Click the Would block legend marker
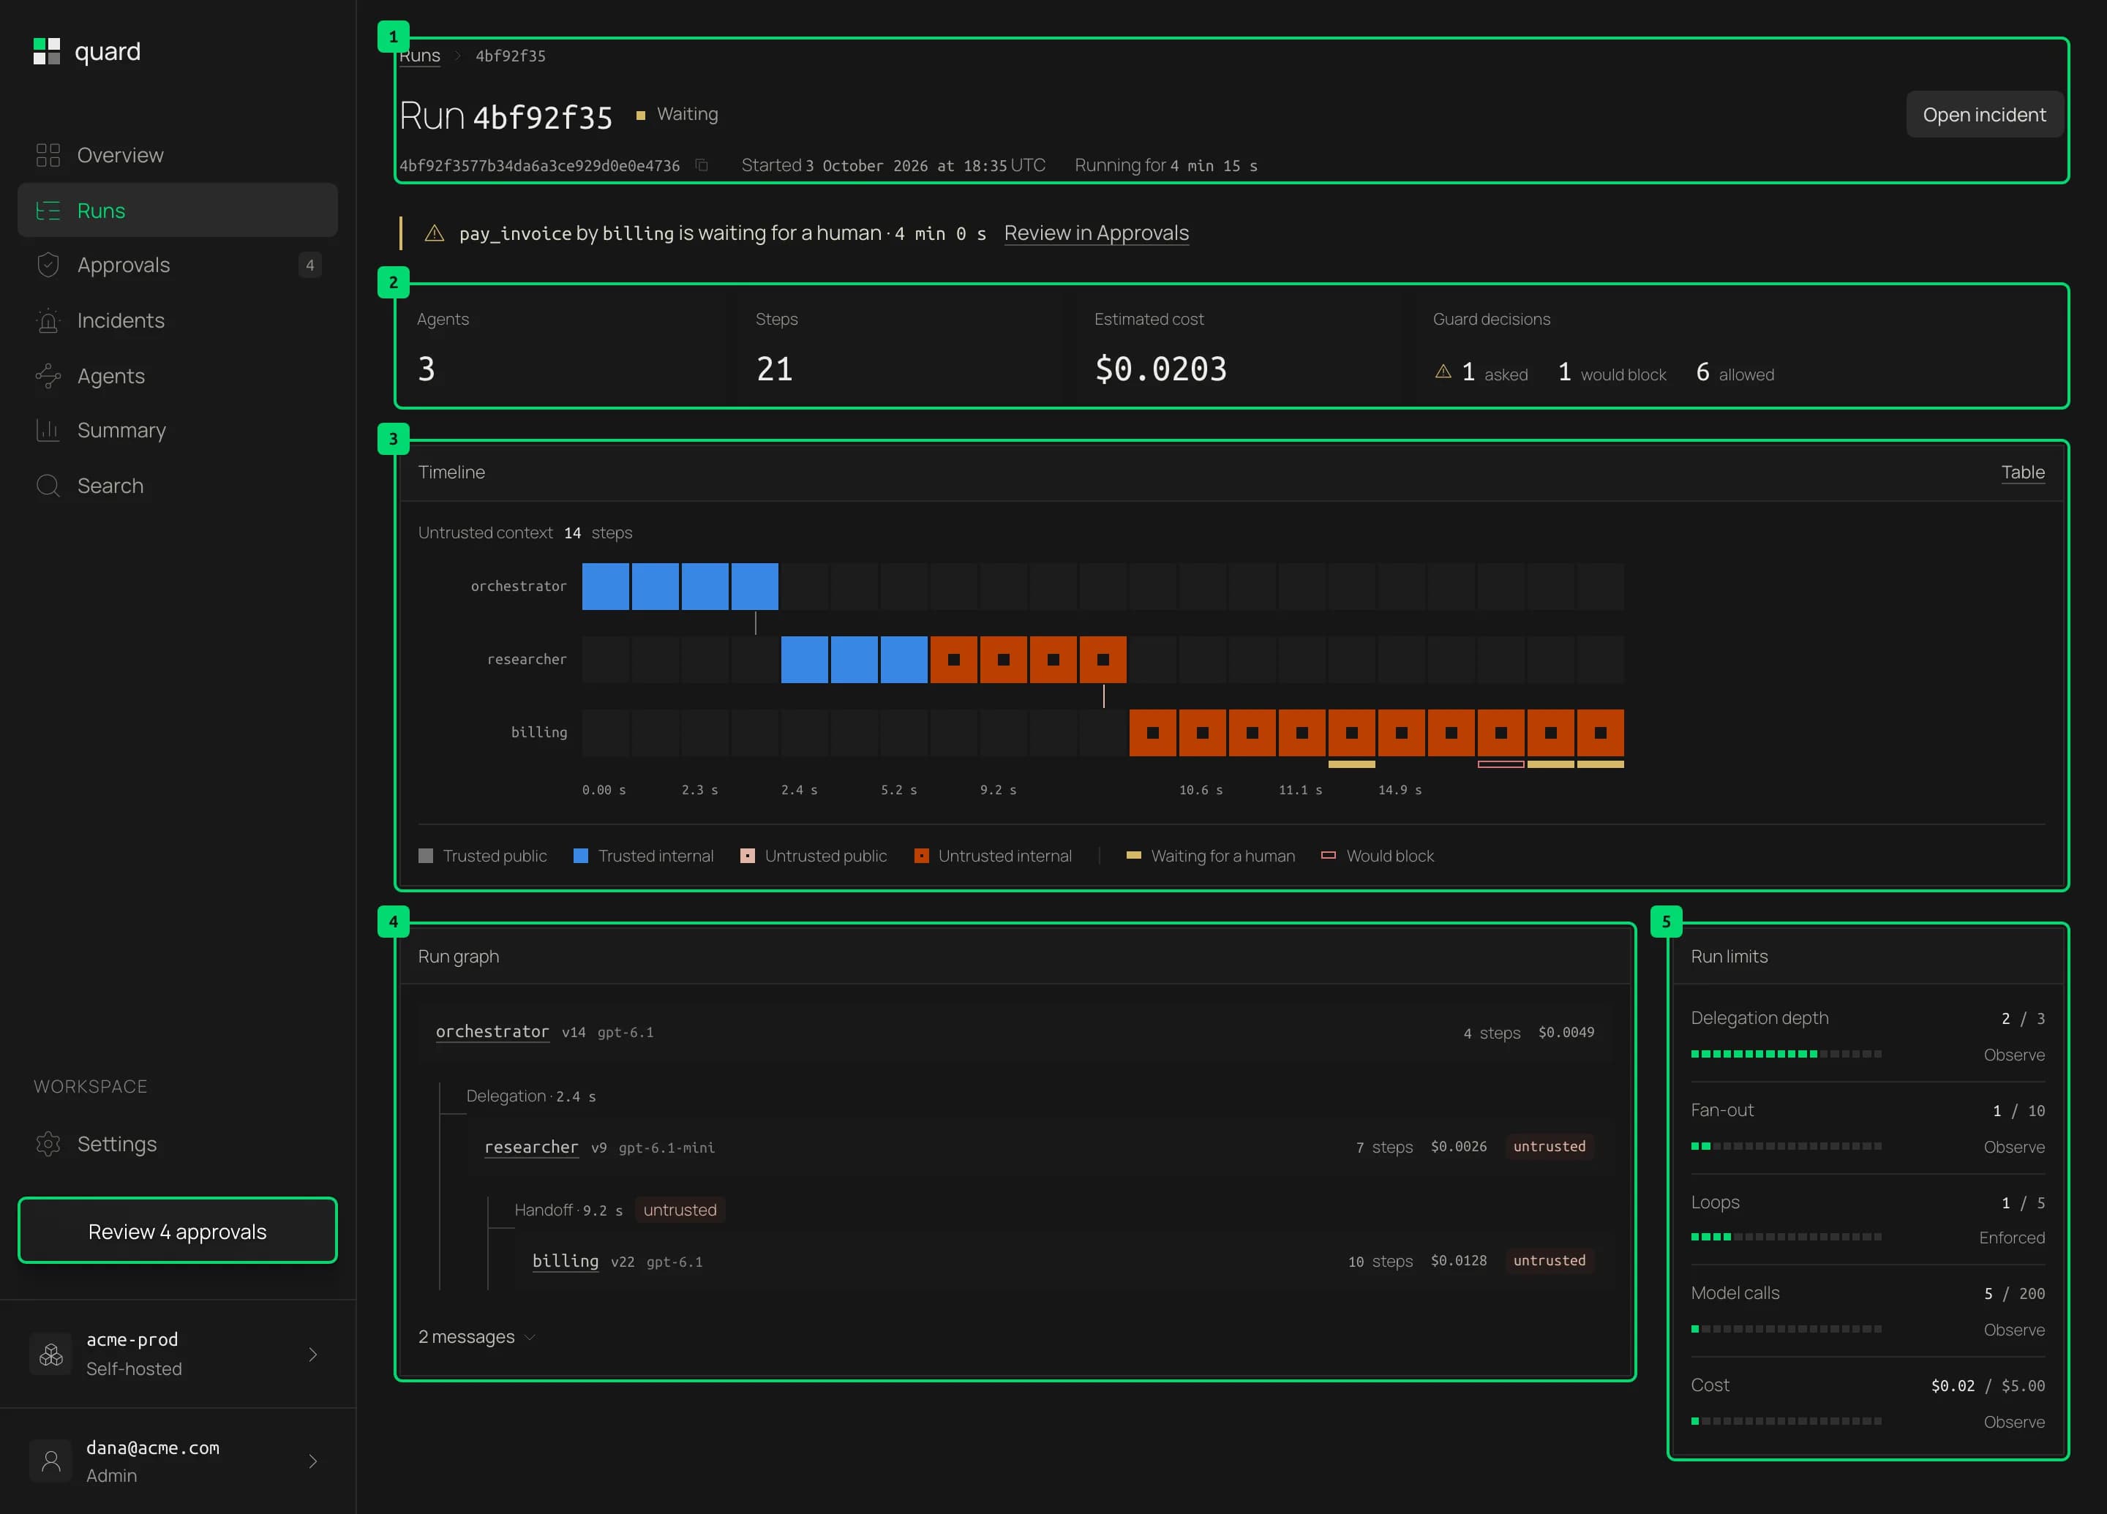Viewport: 2107px width, 1514px height. click(1329, 856)
